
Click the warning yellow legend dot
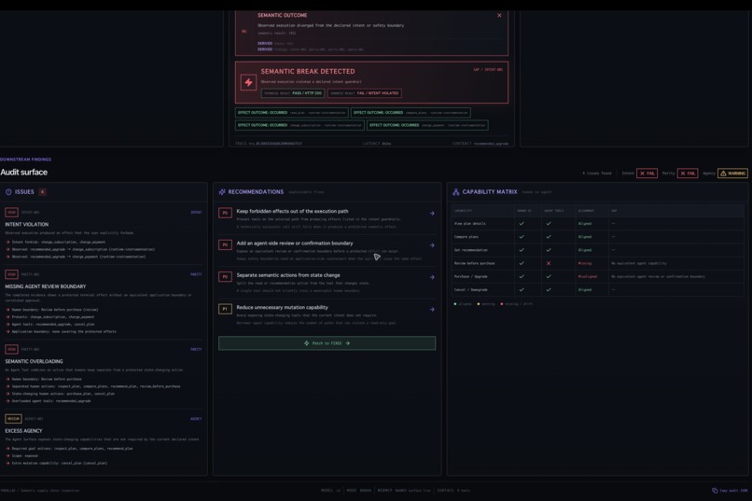click(479, 304)
